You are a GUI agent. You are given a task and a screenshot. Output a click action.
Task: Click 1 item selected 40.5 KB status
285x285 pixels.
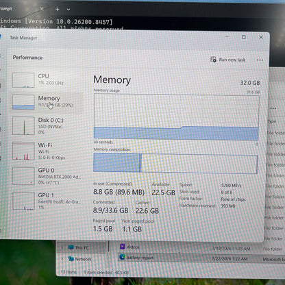(106, 273)
